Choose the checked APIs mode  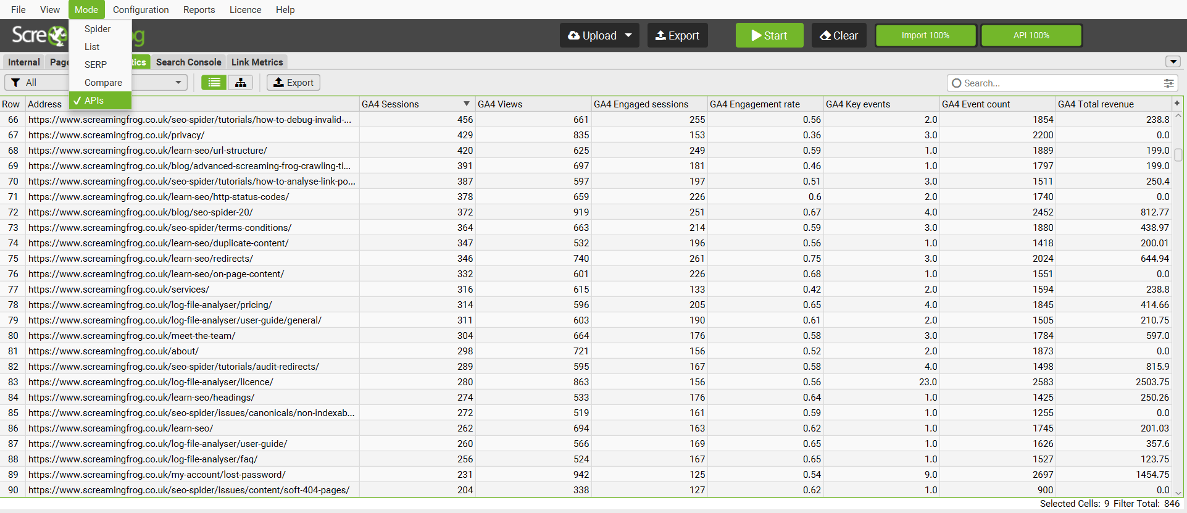[x=94, y=101]
